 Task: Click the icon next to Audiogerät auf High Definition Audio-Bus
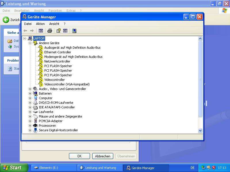pyautogui.click(x=41, y=48)
